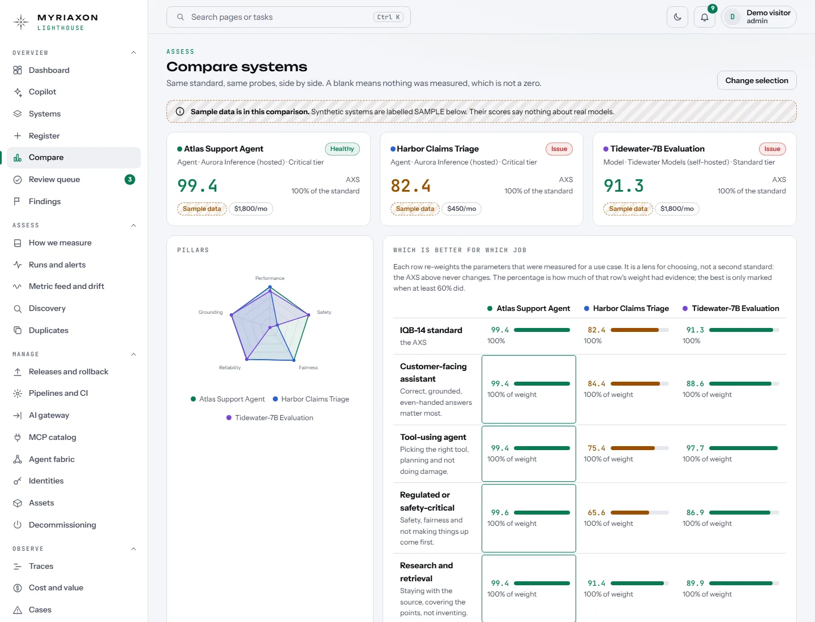The height and width of the screenshot is (622, 815).
Task: Collapse the Observe sidebar section
Action: (134, 549)
